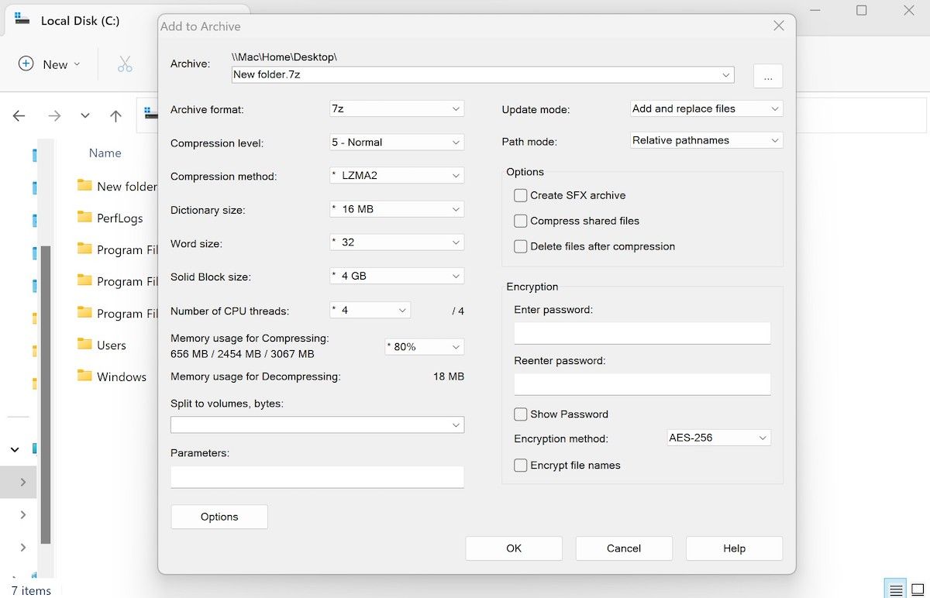The height and width of the screenshot is (598, 930).
Task: Open the Archive format dropdown
Action: [397, 109]
